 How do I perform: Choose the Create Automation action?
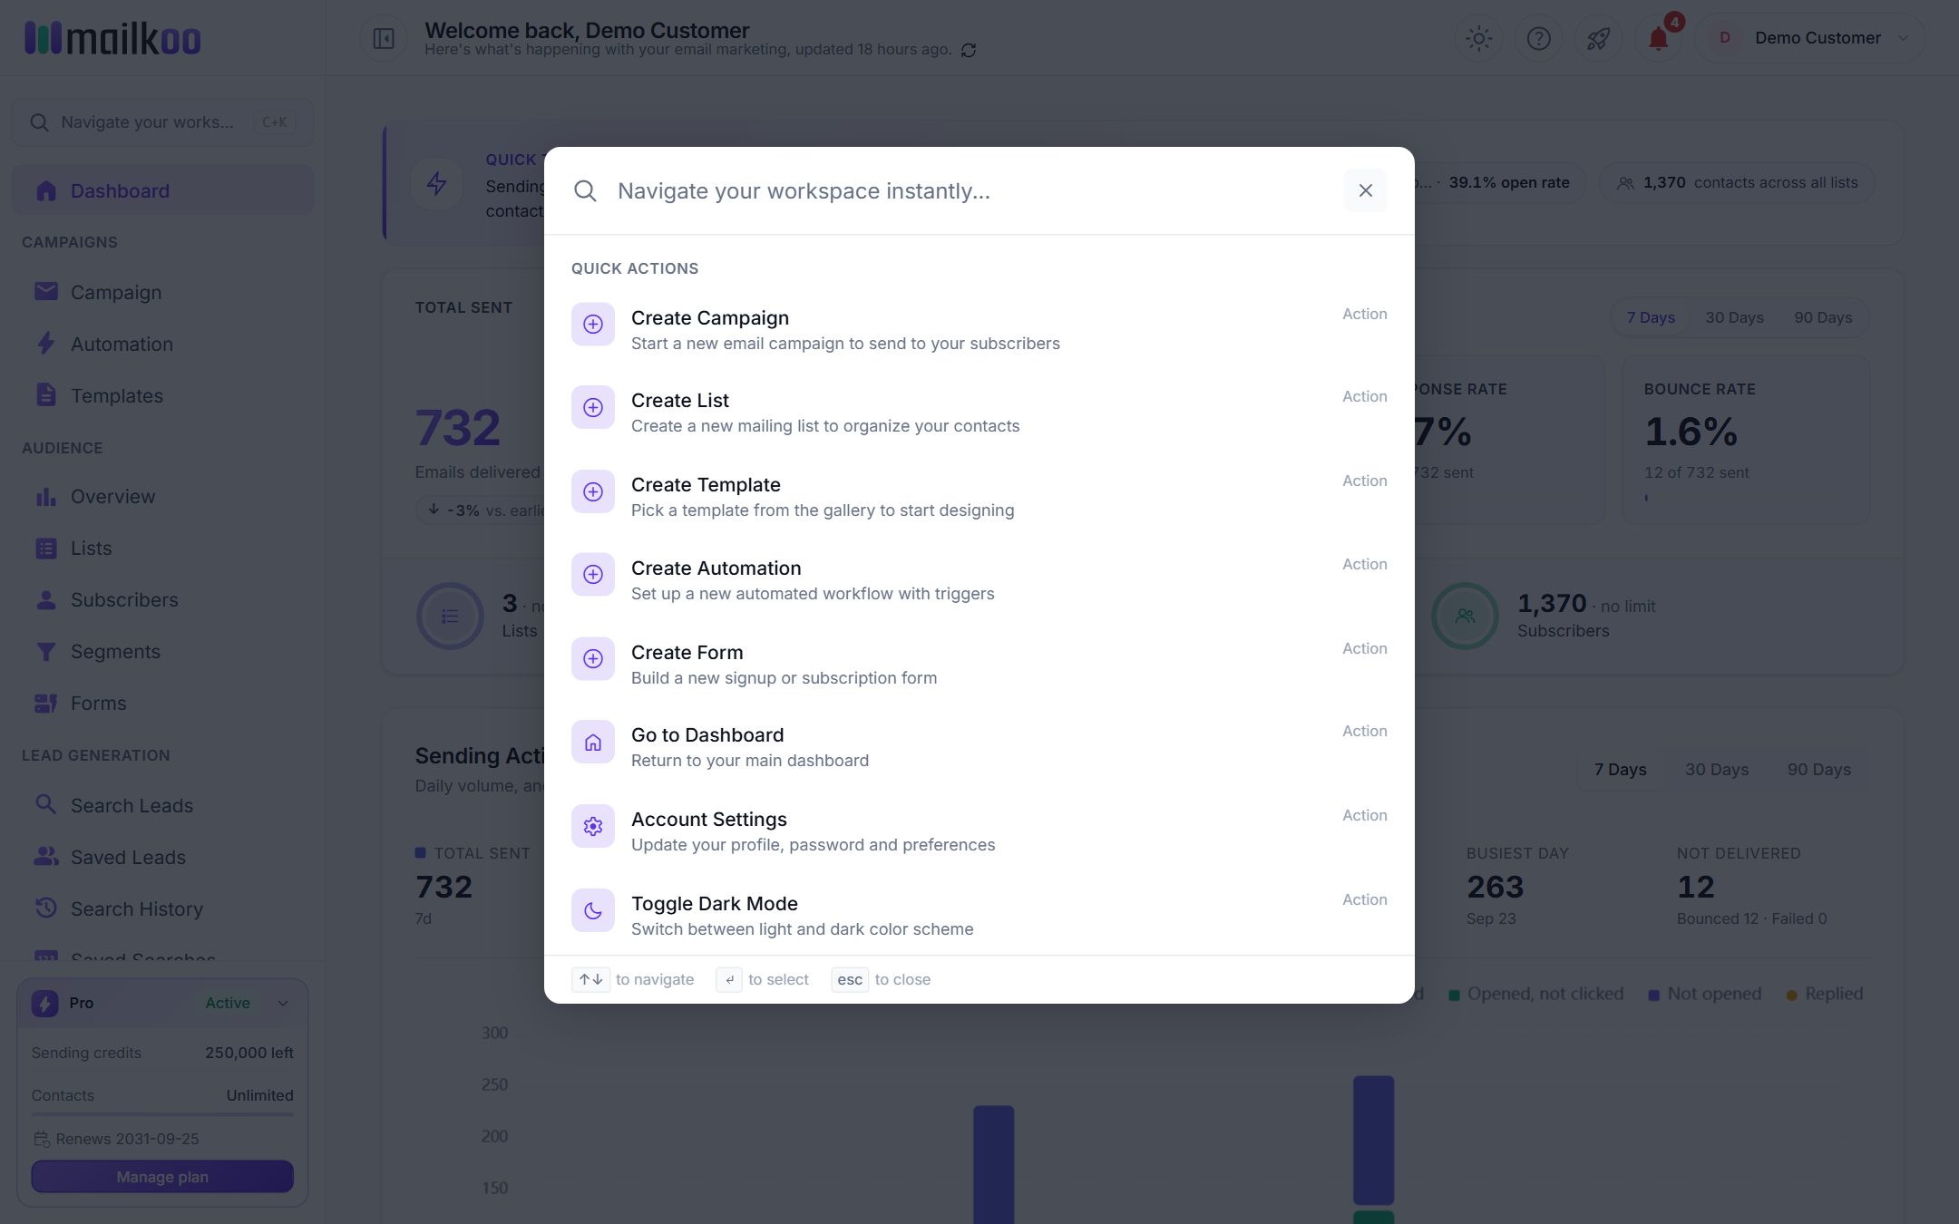[979, 580]
